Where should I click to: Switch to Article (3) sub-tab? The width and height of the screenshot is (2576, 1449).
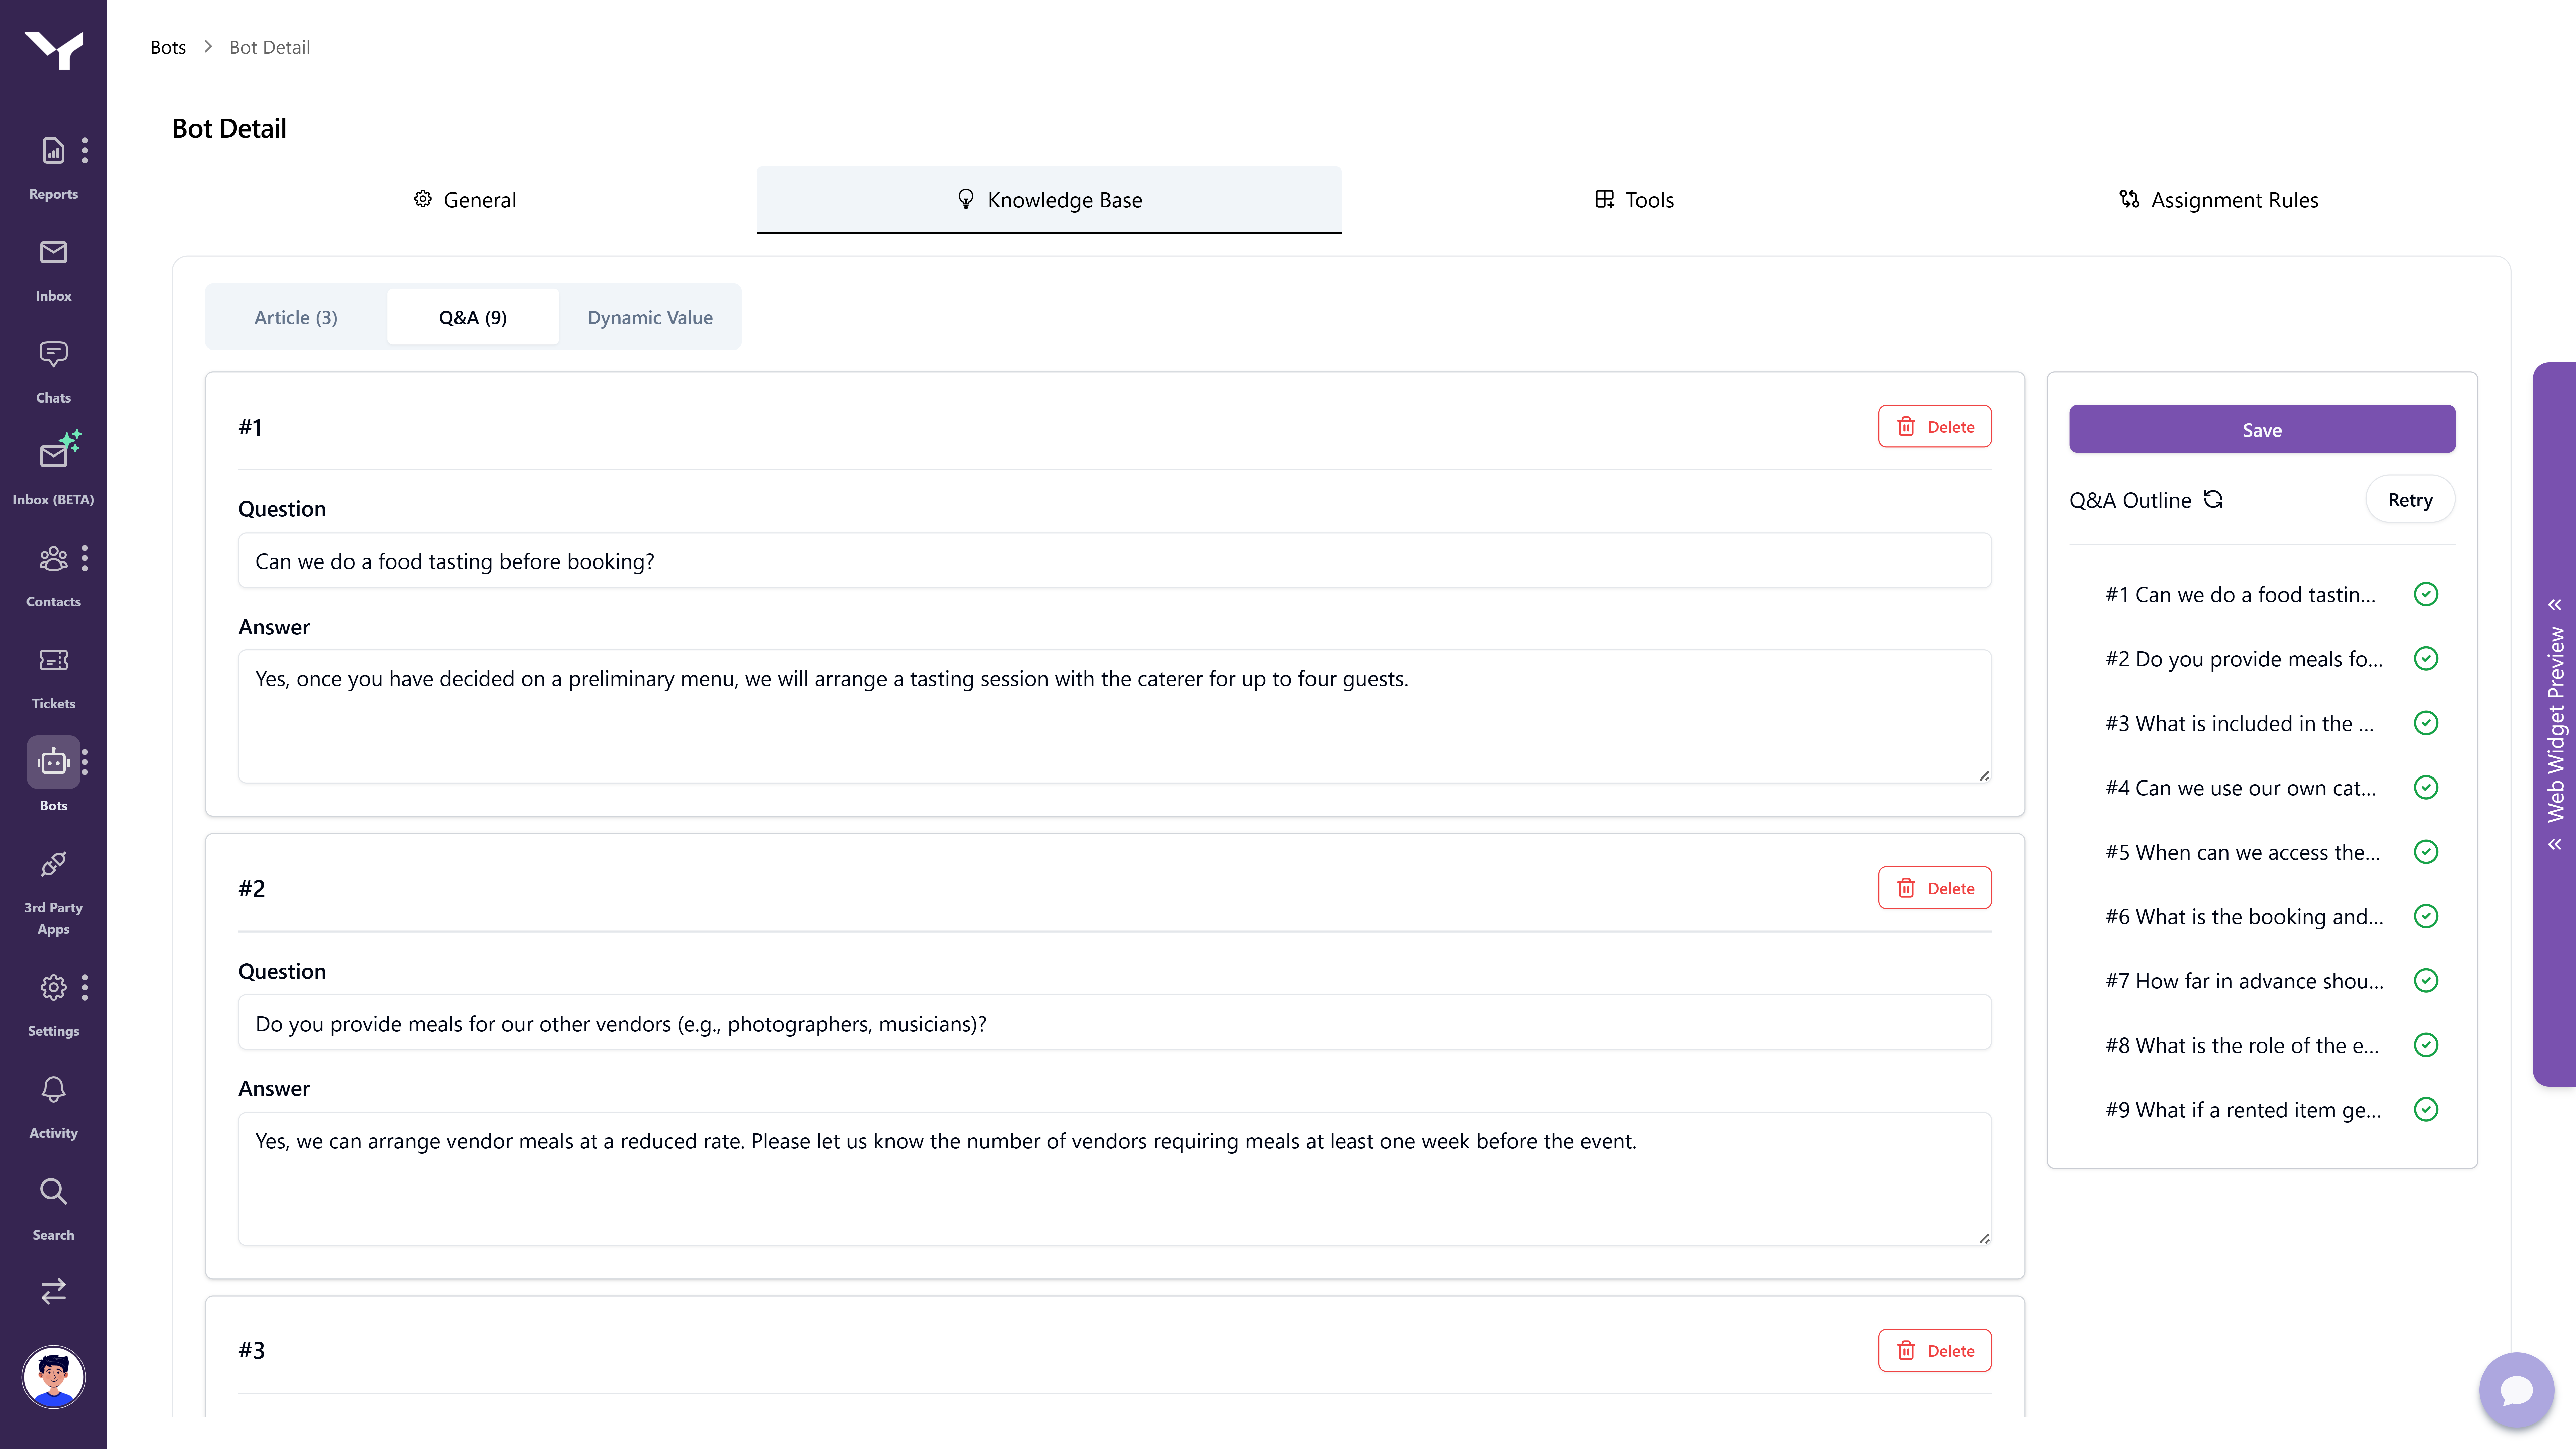pos(296,317)
